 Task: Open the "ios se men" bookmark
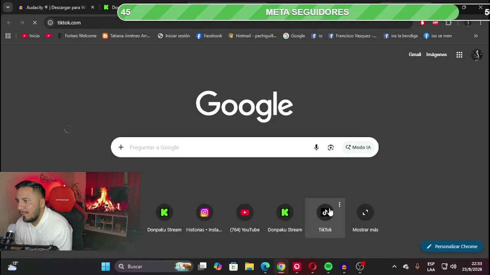click(438, 36)
